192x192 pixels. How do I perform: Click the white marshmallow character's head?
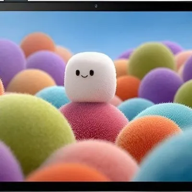pos(90,77)
